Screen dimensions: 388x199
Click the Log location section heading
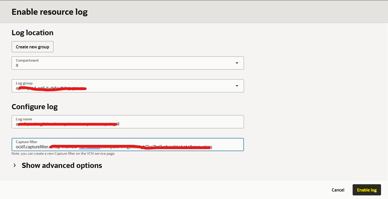click(x=32, y=33)
